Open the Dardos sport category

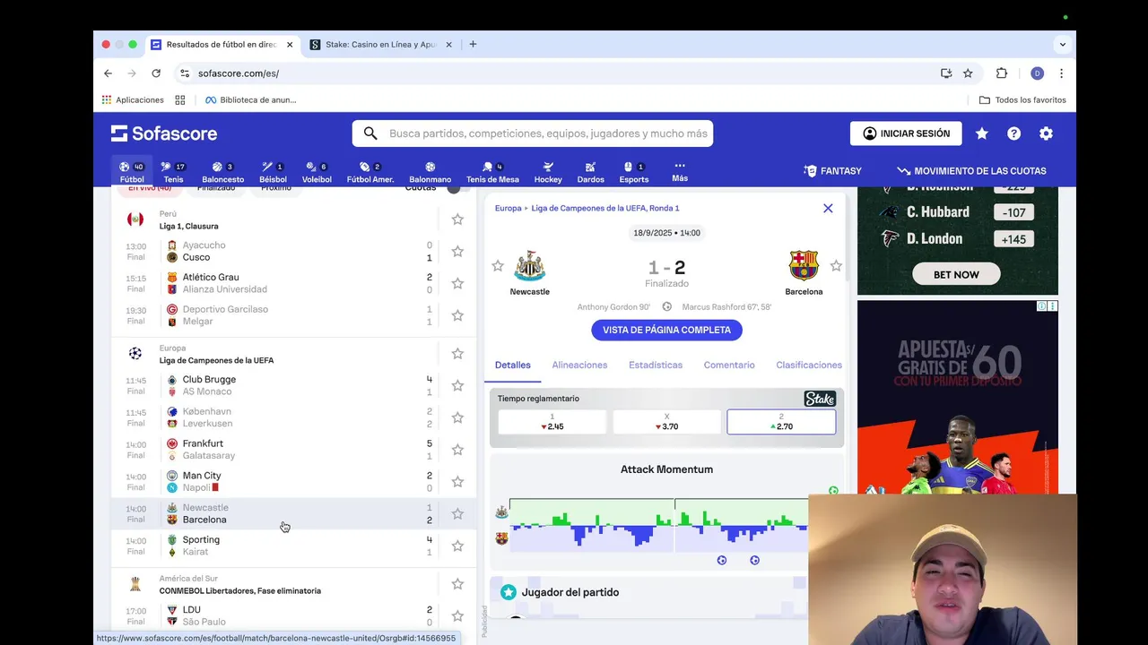coord(590,172)
